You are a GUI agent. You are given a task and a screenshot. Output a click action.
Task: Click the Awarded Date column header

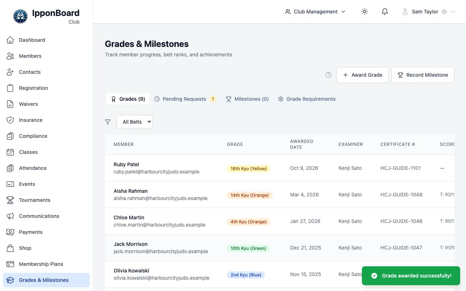tap(302, 144)
